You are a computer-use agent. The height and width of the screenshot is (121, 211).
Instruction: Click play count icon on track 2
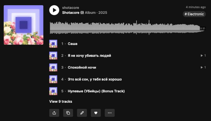click(x=202, y=56)
